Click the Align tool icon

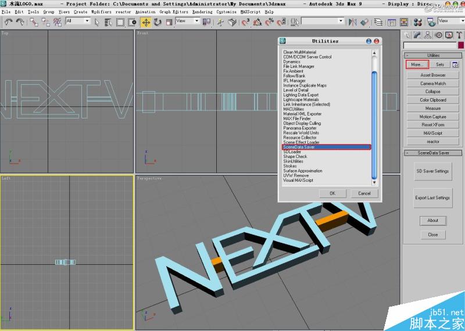point(364,22)
